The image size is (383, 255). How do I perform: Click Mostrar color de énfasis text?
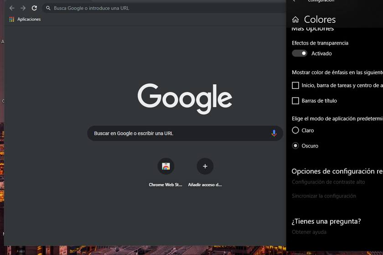337,72
